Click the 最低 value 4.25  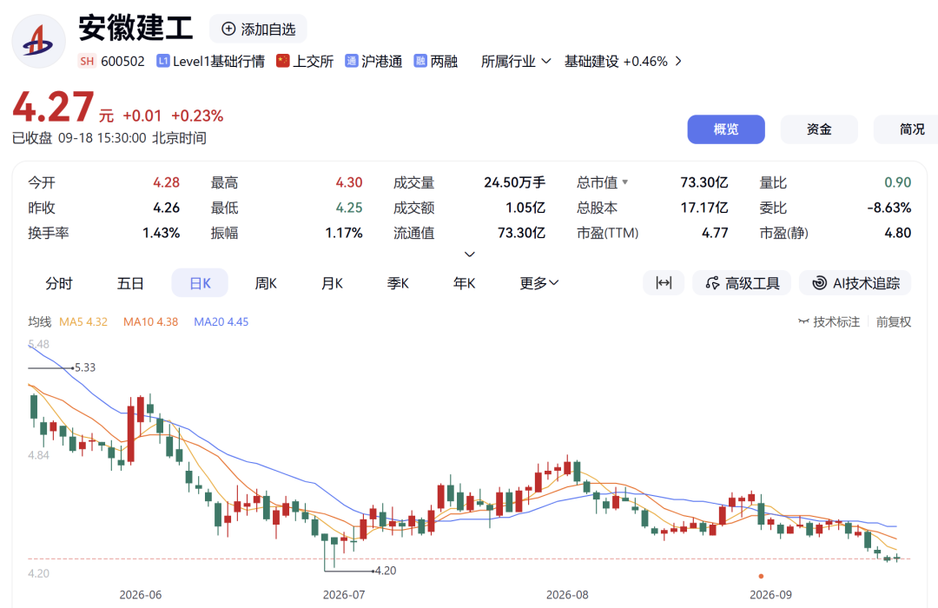point(349,208)
